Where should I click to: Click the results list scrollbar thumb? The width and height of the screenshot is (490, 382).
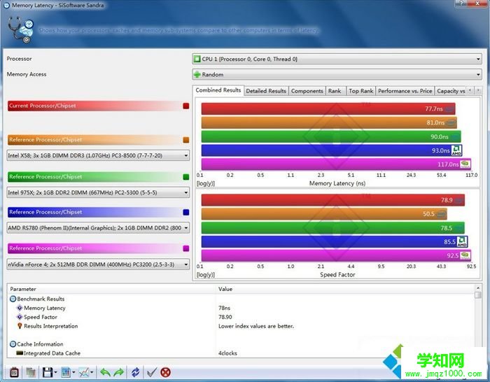pyautogui.click(x=477, y=295)
